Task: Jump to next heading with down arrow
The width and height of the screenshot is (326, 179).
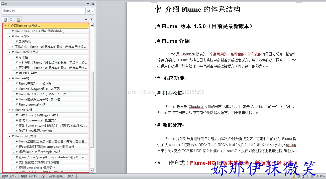Action: coord(91,19)
